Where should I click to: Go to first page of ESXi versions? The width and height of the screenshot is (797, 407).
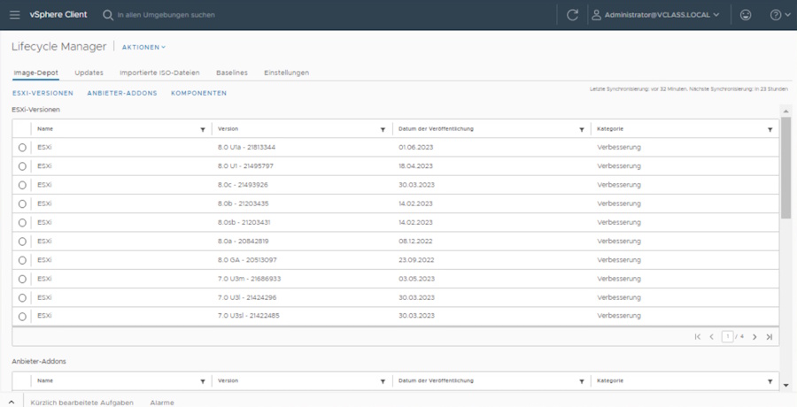click(698, 337)
